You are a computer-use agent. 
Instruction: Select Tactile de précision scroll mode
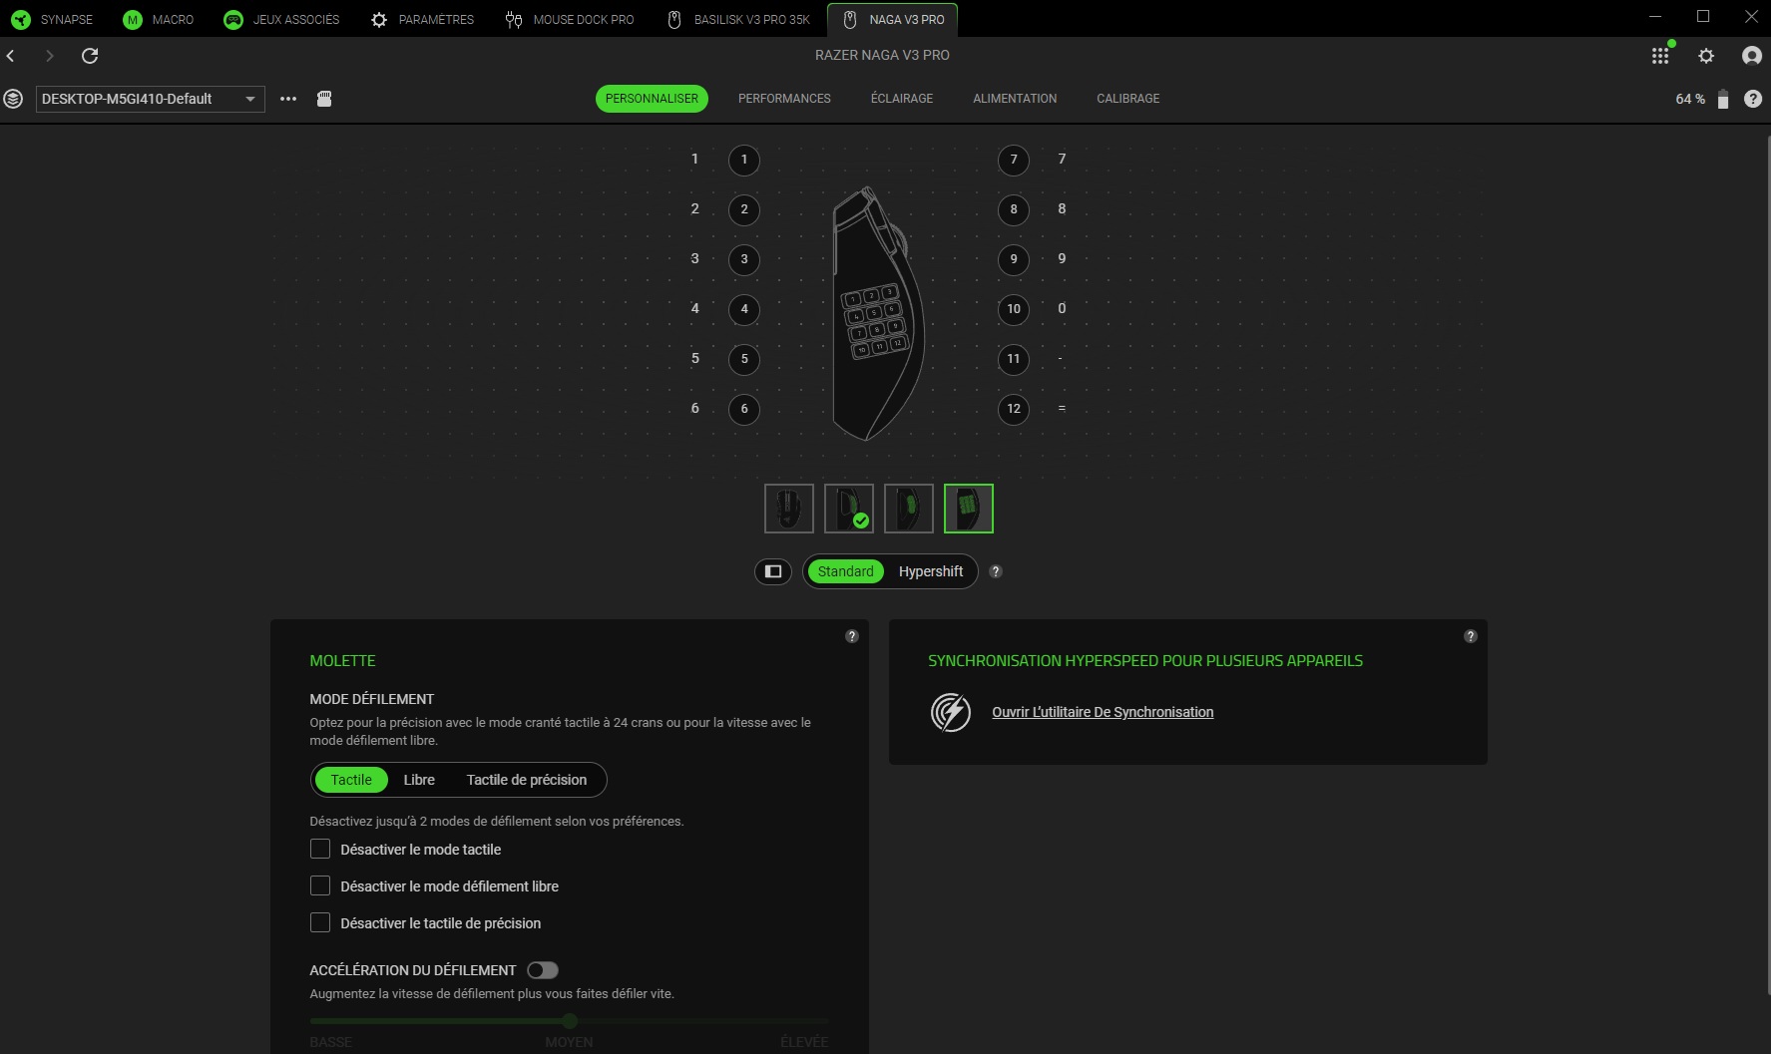click(x=527, y=780)
